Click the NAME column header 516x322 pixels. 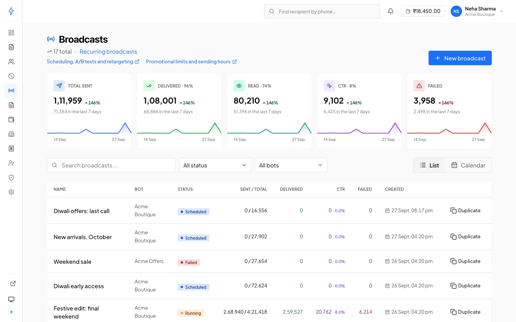click(x=59, y=189)
